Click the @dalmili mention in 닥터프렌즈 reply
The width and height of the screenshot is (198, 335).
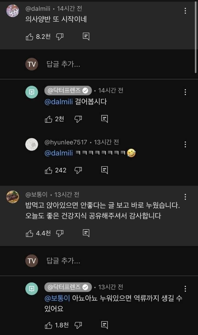[x=59, y=102]
